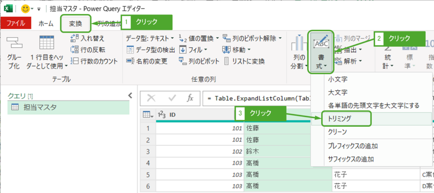The height and width of the screenshot is (193, 434).
Task: Click Rename (名前の変更) column icon
Action: [131, 62]
